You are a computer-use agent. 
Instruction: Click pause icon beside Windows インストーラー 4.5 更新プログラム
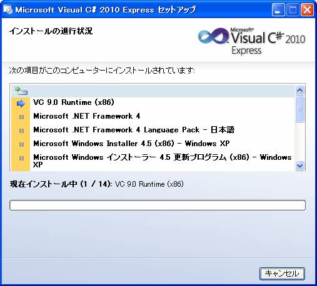[21, 158]
